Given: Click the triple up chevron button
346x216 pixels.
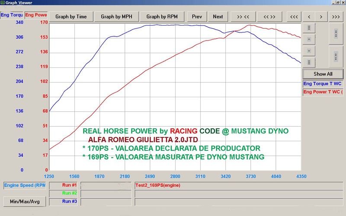Looking at the screenshot, I should click(309, 28).
